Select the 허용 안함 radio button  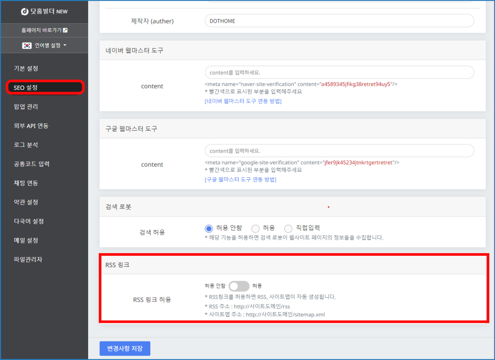(x=209, y=229)
